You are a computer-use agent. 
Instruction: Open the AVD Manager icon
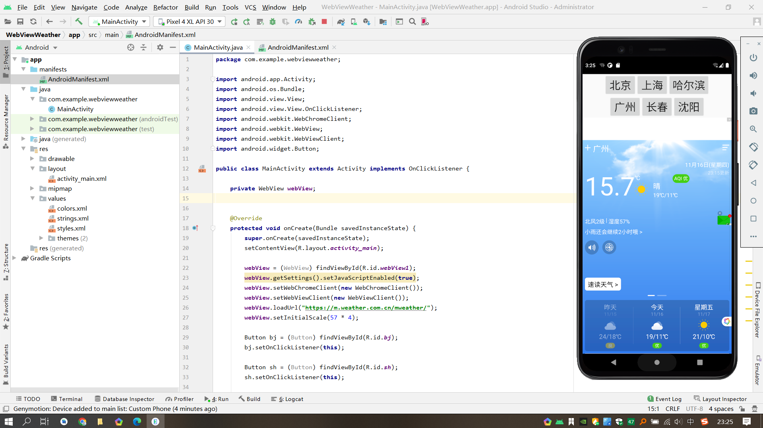tap(354, 21)
